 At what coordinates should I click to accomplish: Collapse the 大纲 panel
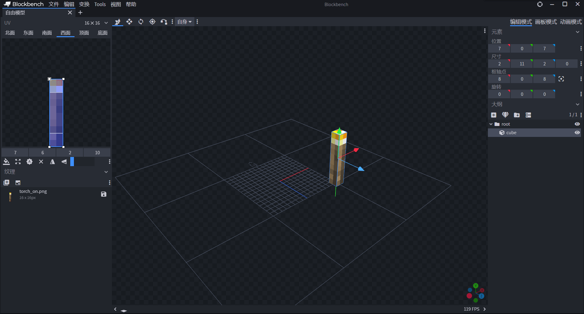tap(578, 104)
